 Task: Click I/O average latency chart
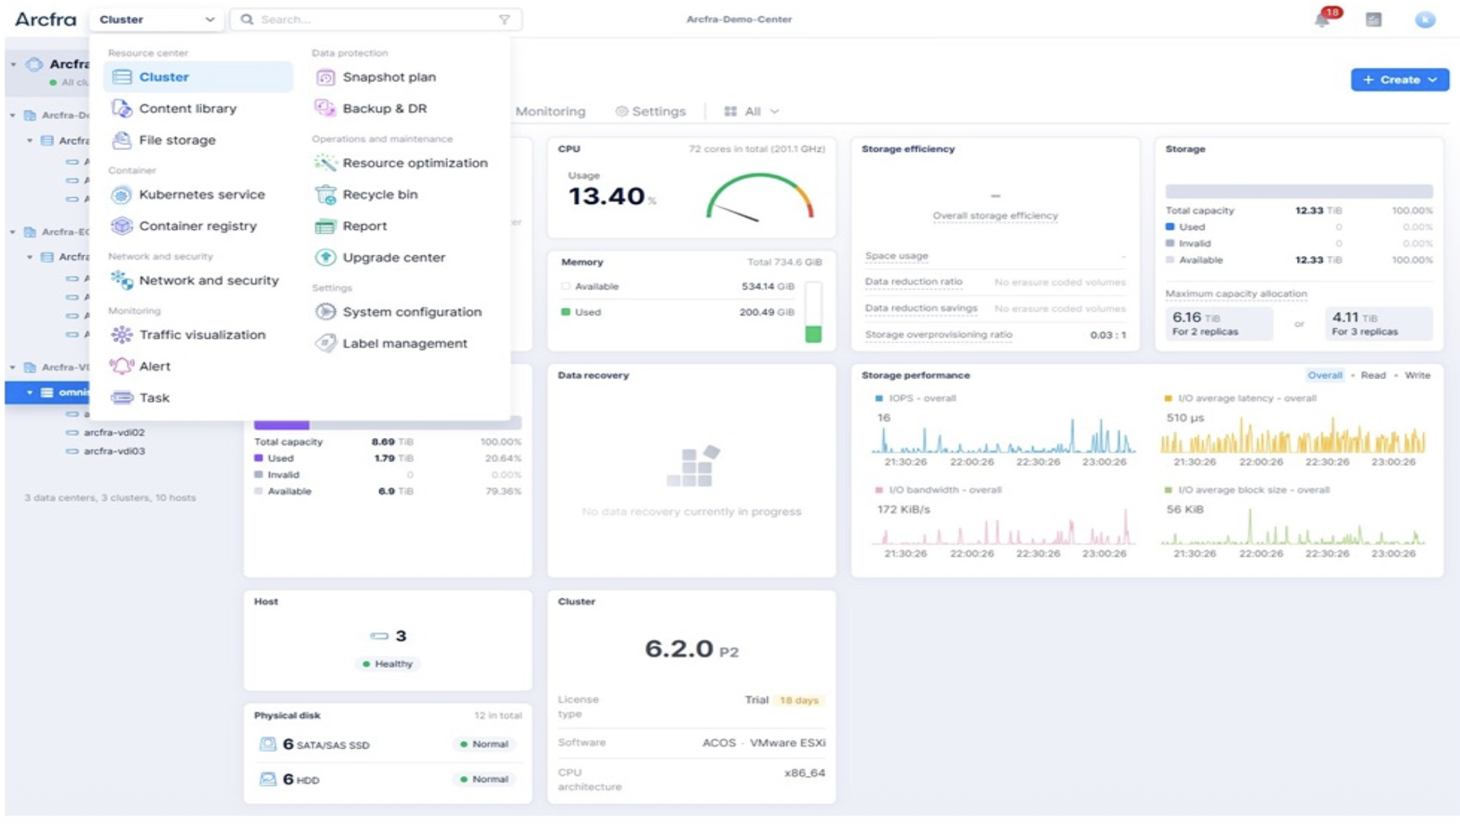click(x=1292, y=435)
